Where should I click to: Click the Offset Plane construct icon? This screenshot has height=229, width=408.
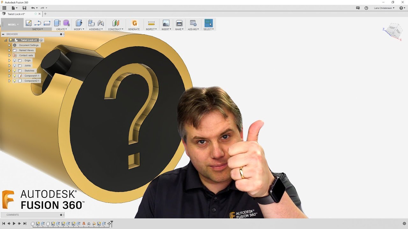(x=116, y=23)
